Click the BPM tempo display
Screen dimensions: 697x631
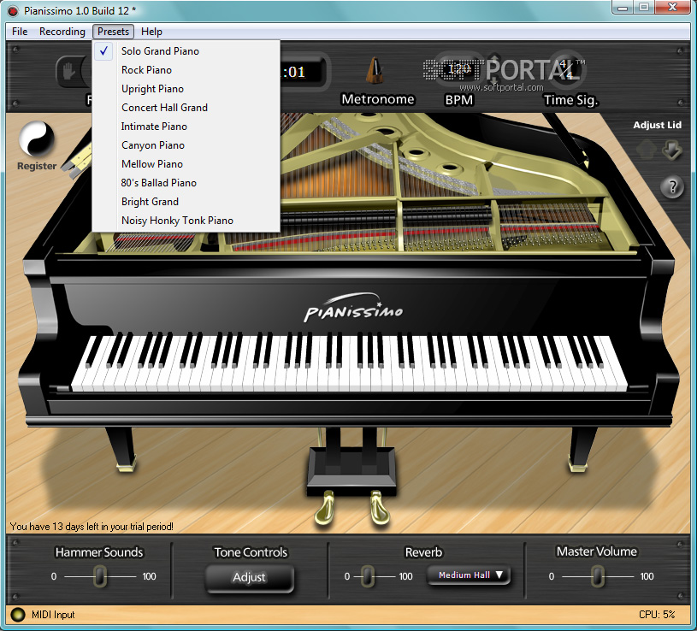coord(459,69)
